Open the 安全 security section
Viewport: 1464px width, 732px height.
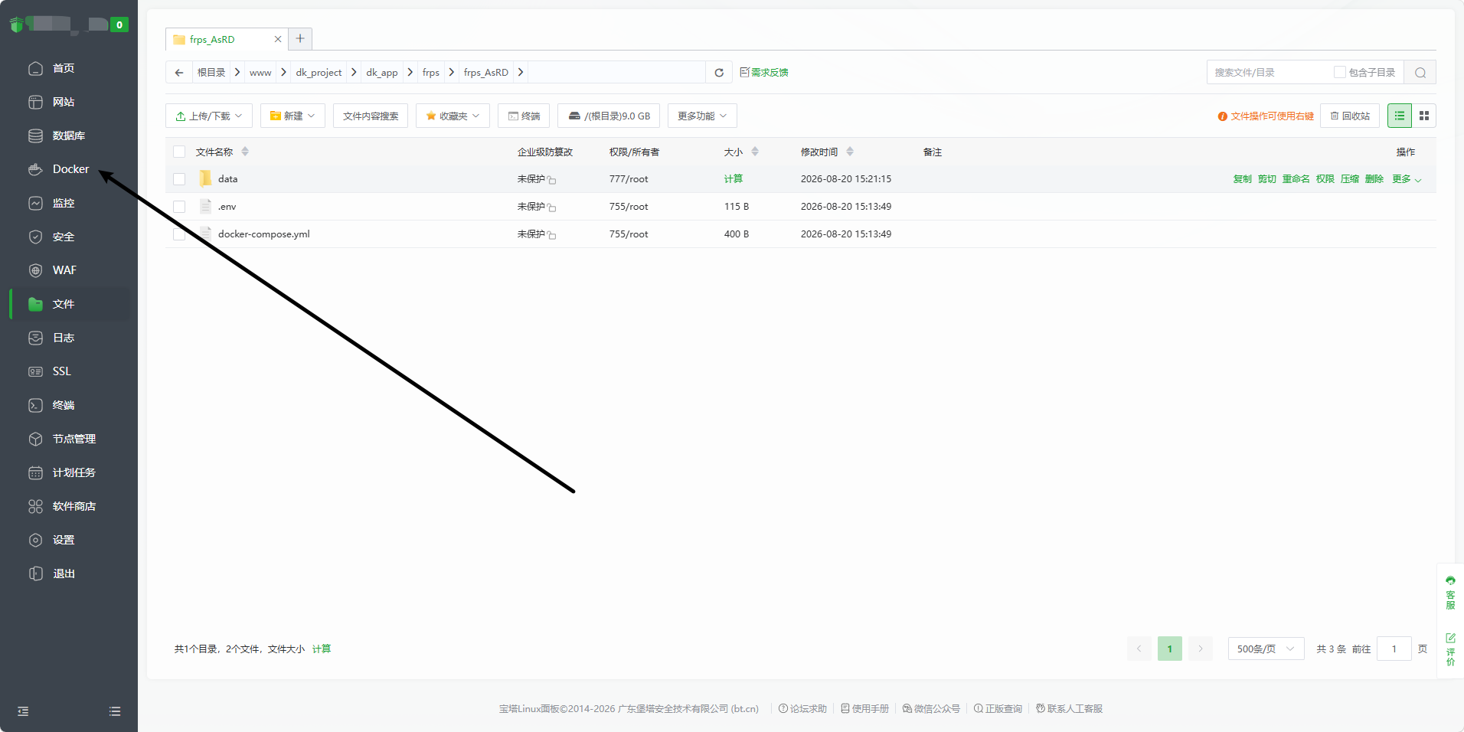point(63,237)
